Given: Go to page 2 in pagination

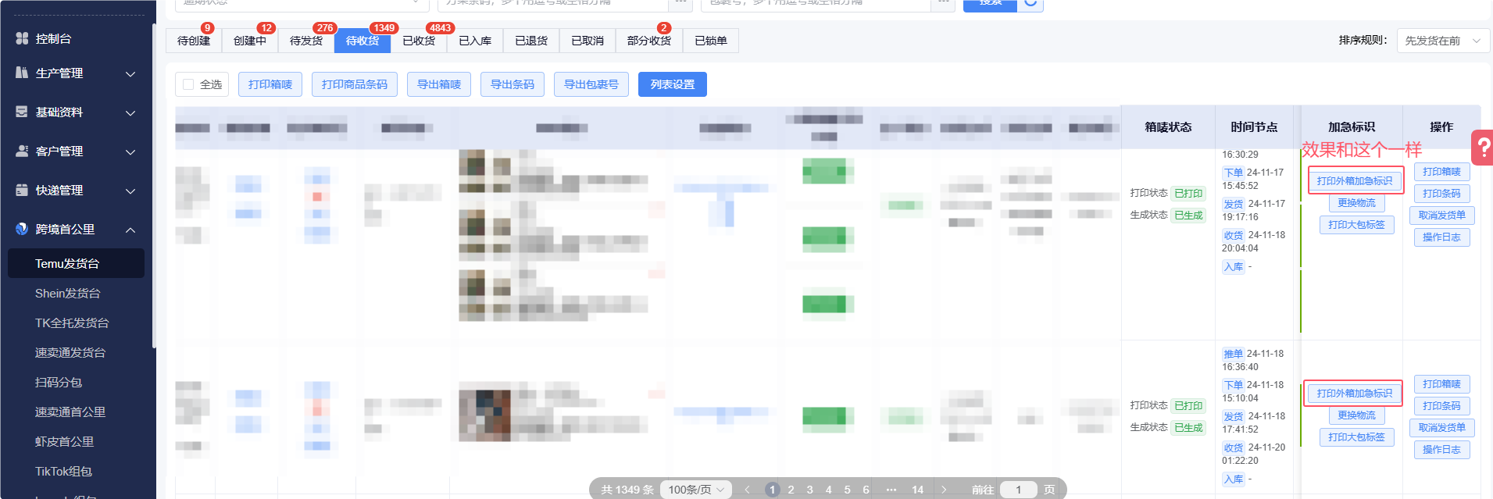Looking at the screenshot, I should [791, 490].
